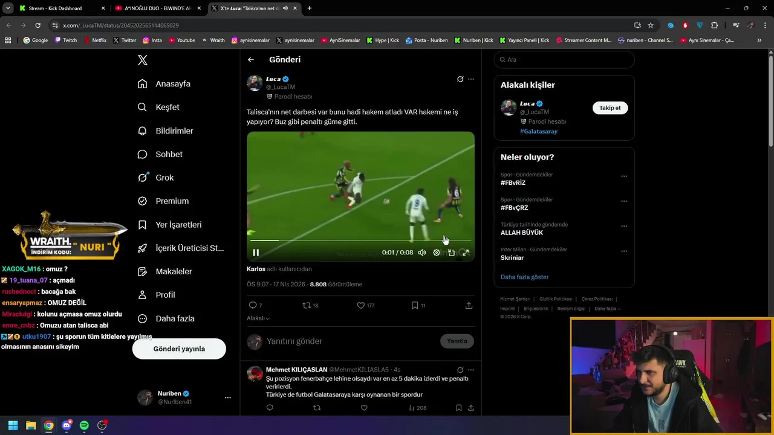Click the page vertical scrollbar
Image resolution: width=774 pixels, height=435 pixels.
[x=770, y=100]
